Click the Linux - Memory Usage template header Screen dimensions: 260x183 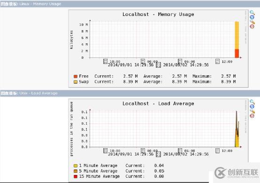(40, 4)
